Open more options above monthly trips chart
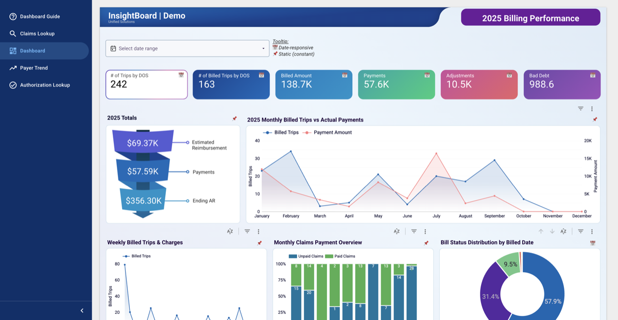 pyautogui.click(x=592, y=109)
